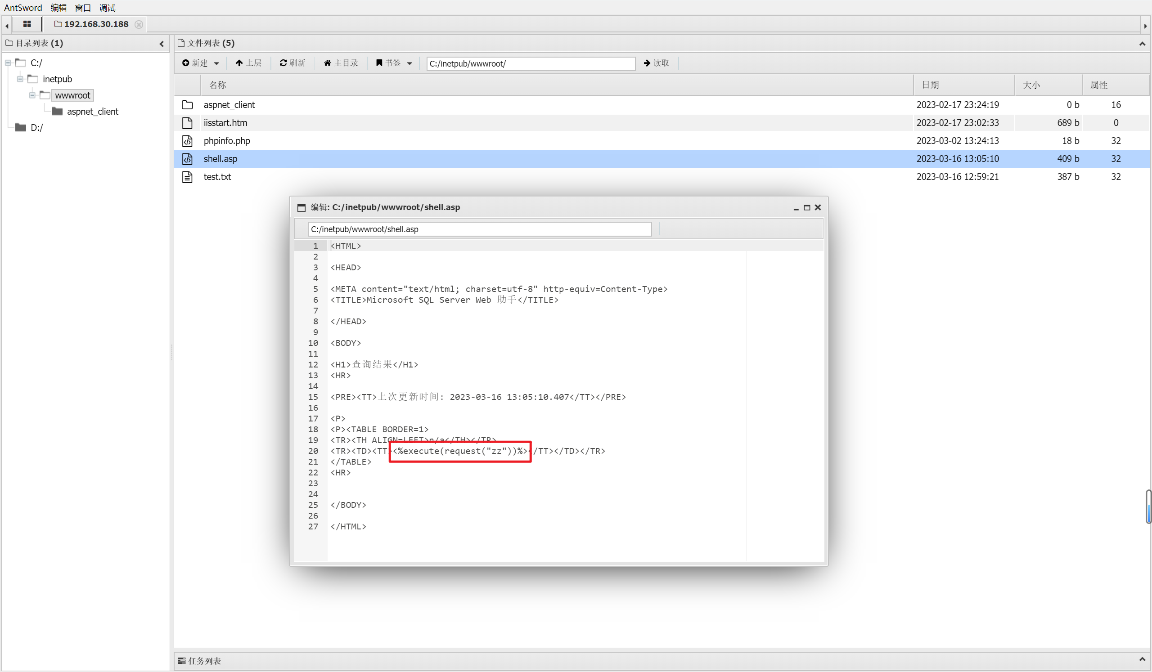Collapse the 文件列表 panel with the up chevron
Viewport: 1152px width, 672px height.
coord(1142,44)
